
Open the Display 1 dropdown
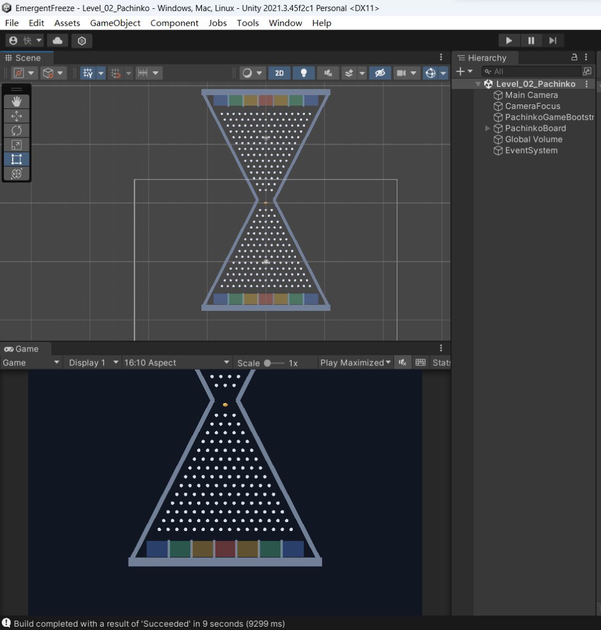(x=93, y=363)
